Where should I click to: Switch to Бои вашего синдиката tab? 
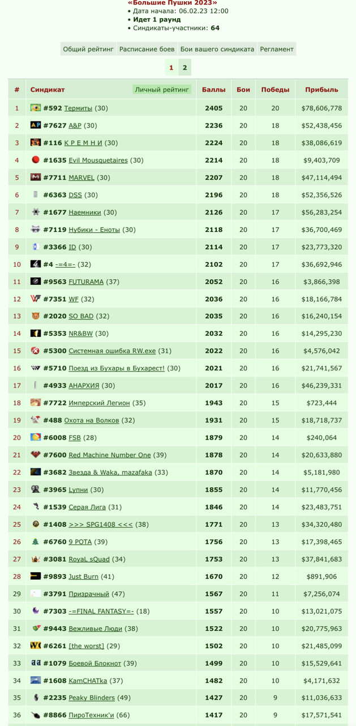pyautogui.click(x=217, y=49)
